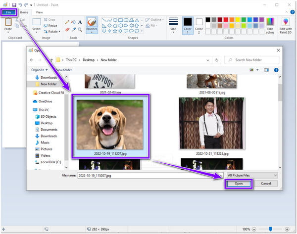This screenshot has width=297, height=234.
Task: Select Color 1 box
Action: [x=188, y=26]
